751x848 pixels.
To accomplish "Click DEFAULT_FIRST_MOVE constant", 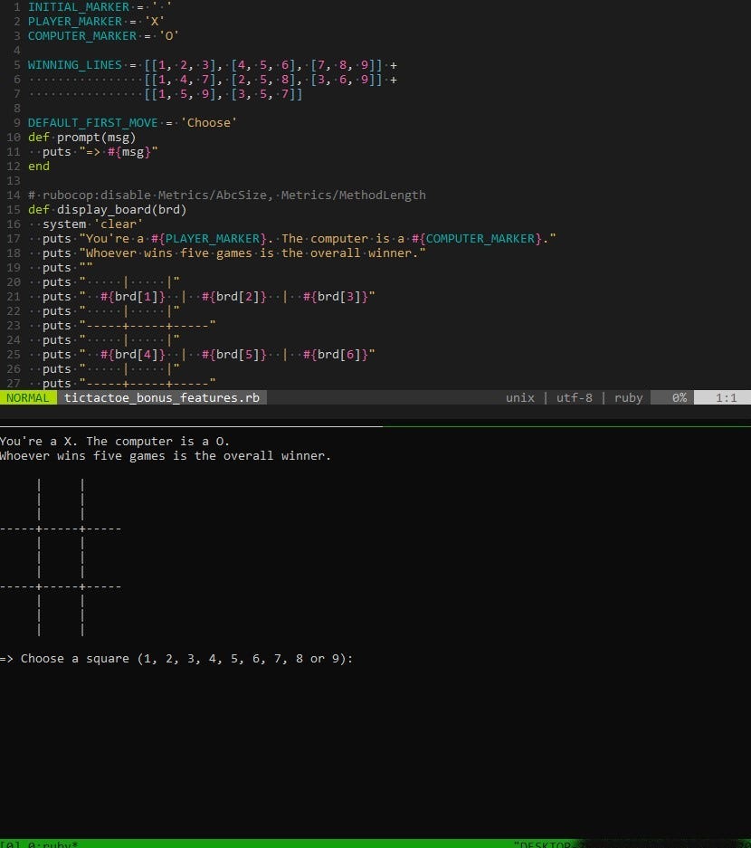I will 93,123.
